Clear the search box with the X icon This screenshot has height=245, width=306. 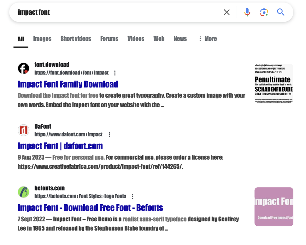(227, 12)
